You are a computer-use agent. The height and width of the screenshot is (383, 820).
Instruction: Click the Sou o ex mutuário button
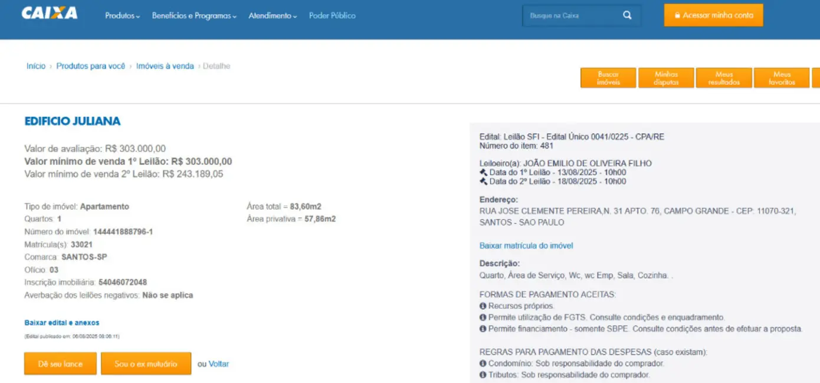coord(146,364)
